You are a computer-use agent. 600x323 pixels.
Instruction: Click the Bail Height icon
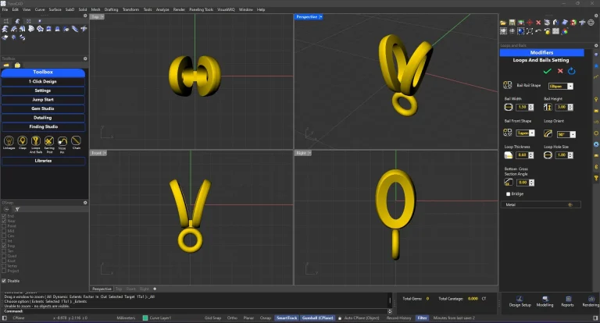click(548, 108)
